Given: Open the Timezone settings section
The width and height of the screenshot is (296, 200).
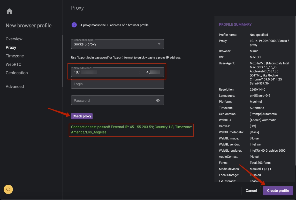Looking at the screenshot, I should point(15,56).
